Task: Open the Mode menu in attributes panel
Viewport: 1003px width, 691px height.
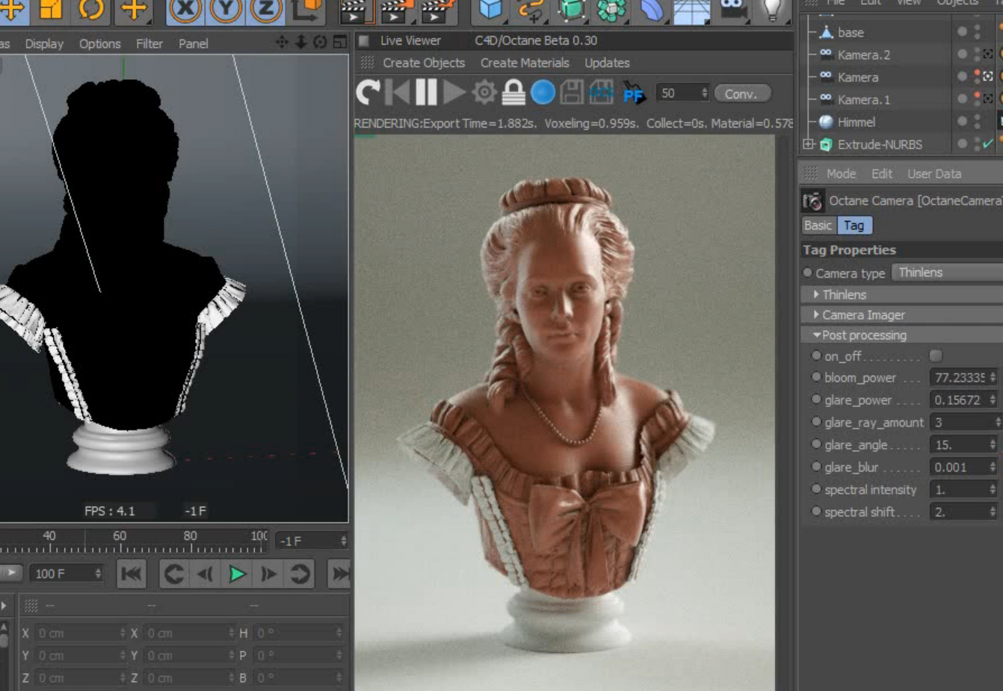Action: [841, 173]
